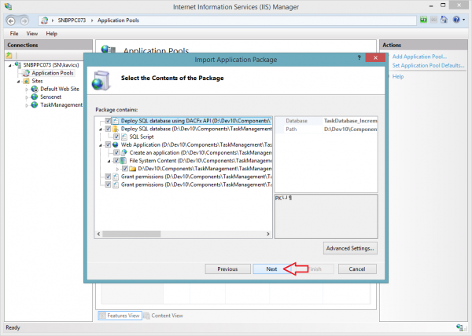Screen dimensions: 472x336
Task: Toggle the Create an application checkbox
Action: pos(116,152)
